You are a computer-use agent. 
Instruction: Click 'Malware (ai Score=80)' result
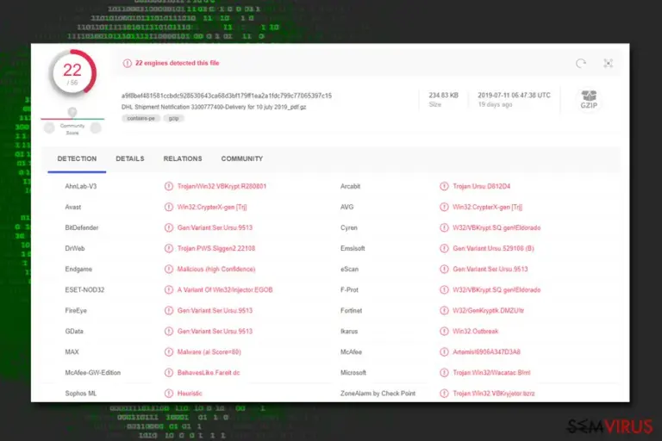pos(209,351)
